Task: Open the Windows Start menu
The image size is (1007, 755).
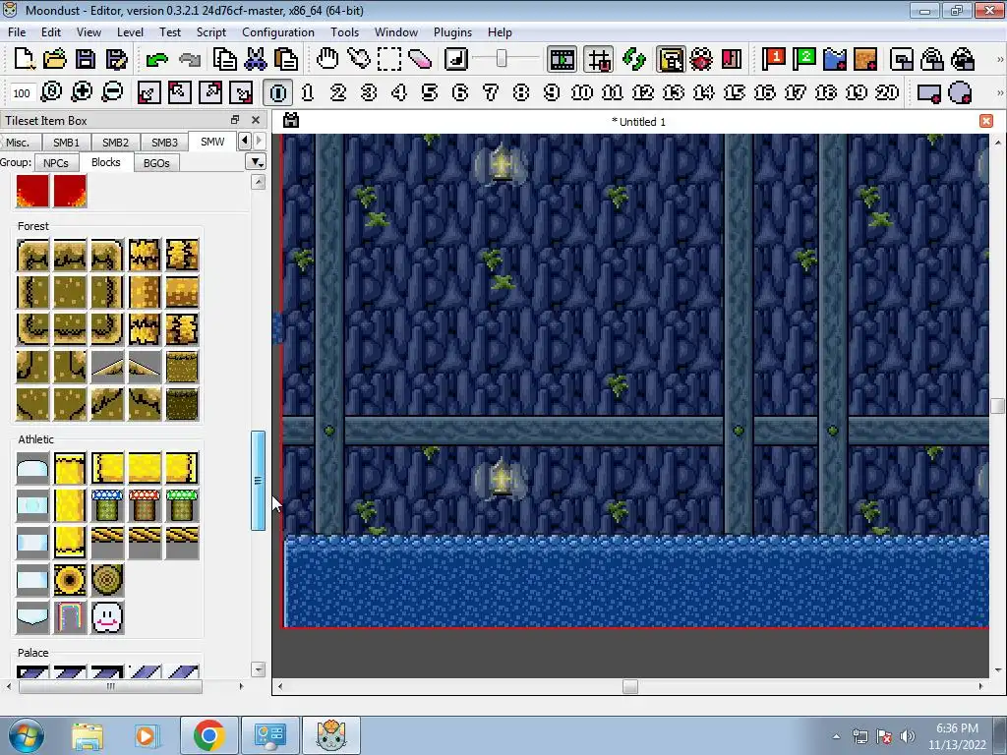Action: pyautogui.click(x=25, y=735)
